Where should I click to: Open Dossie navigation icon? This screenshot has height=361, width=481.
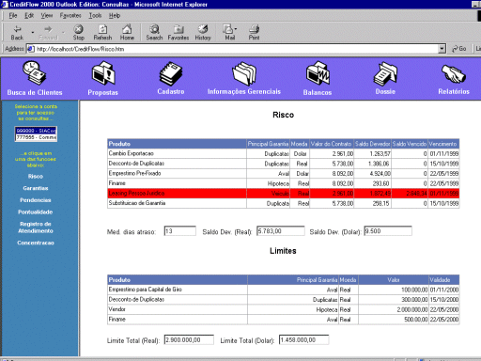(x=385, y=73)
